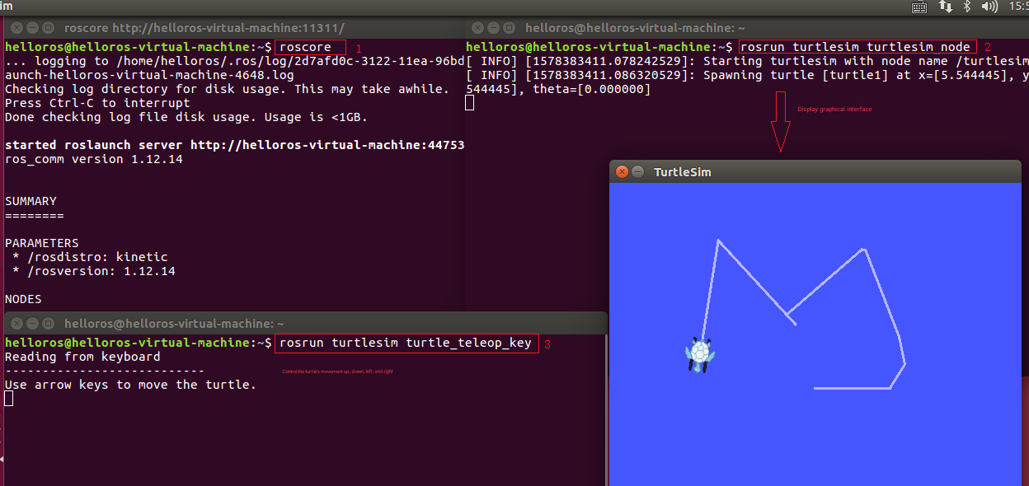Screen dimensions: 1029x486
Task: Maximize the turtle_teleop_key terminal window
Action: click(x=48, y=324)
